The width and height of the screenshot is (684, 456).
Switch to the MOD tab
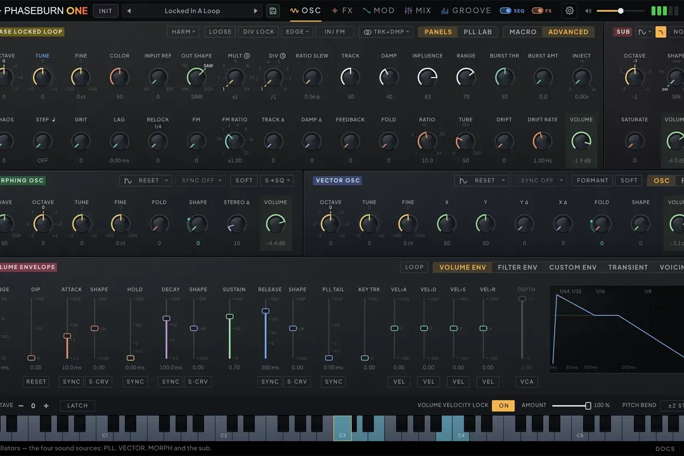(378, 11)
